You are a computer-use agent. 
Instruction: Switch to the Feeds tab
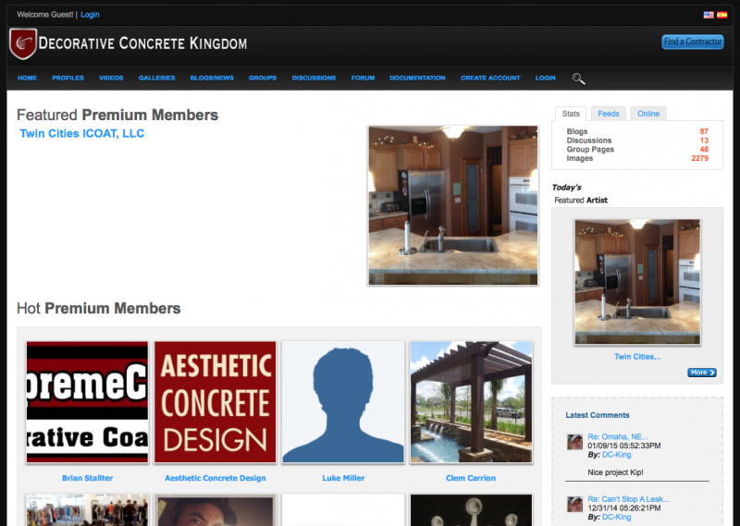[x=609, y=114]
